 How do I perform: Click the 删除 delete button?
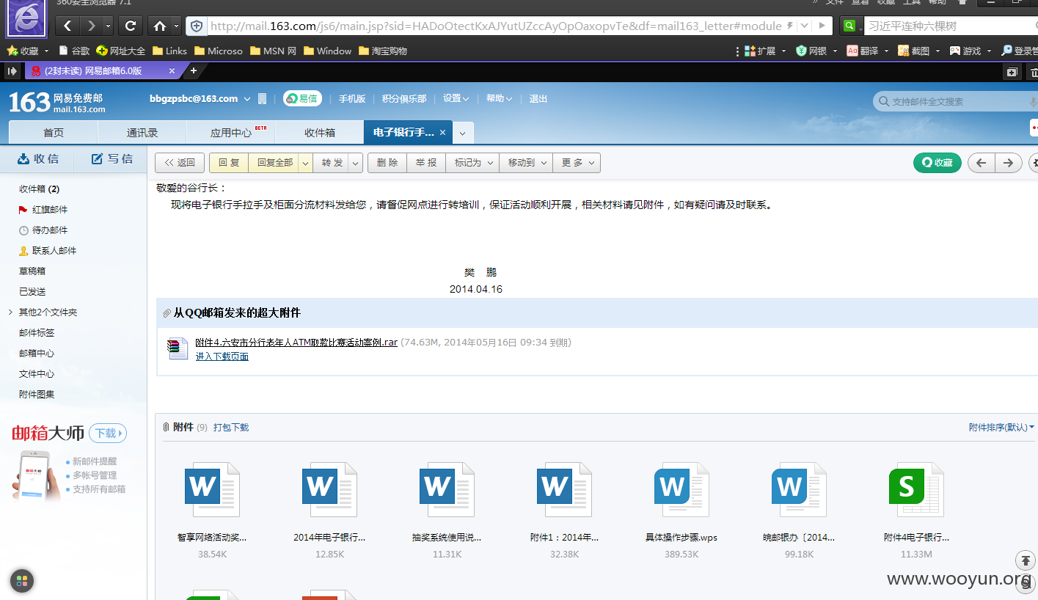tap(387, 163)
